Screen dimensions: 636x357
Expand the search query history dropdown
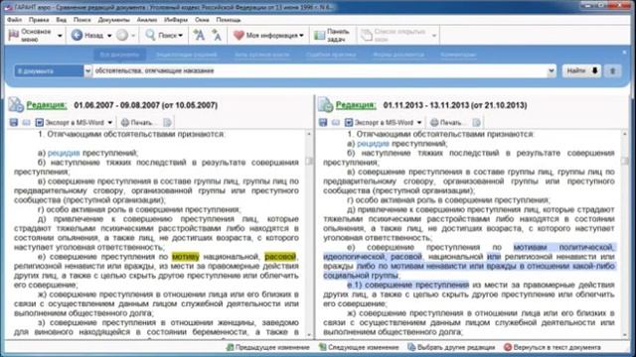(552, 71)
